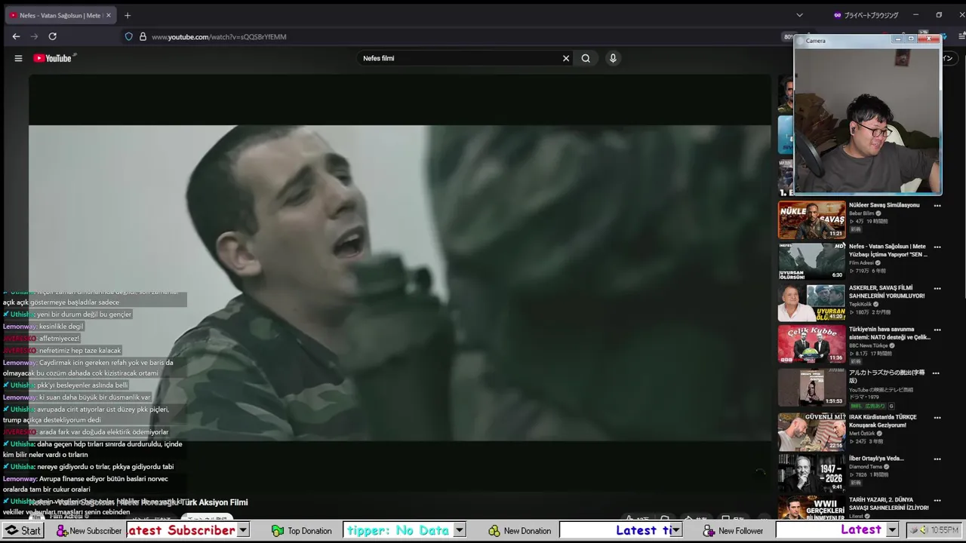
Task: Open 'Türkiye'nin hava savunma sistemi' title link
Action: [x=889, y=333]
